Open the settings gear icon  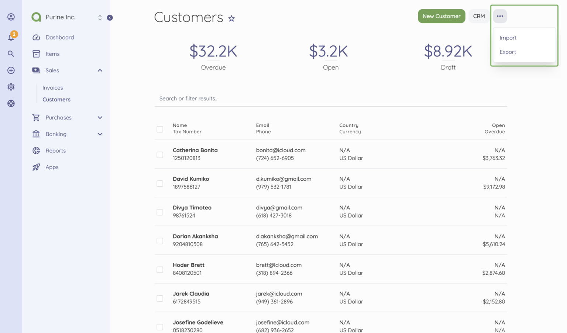[x=11, y=87]
